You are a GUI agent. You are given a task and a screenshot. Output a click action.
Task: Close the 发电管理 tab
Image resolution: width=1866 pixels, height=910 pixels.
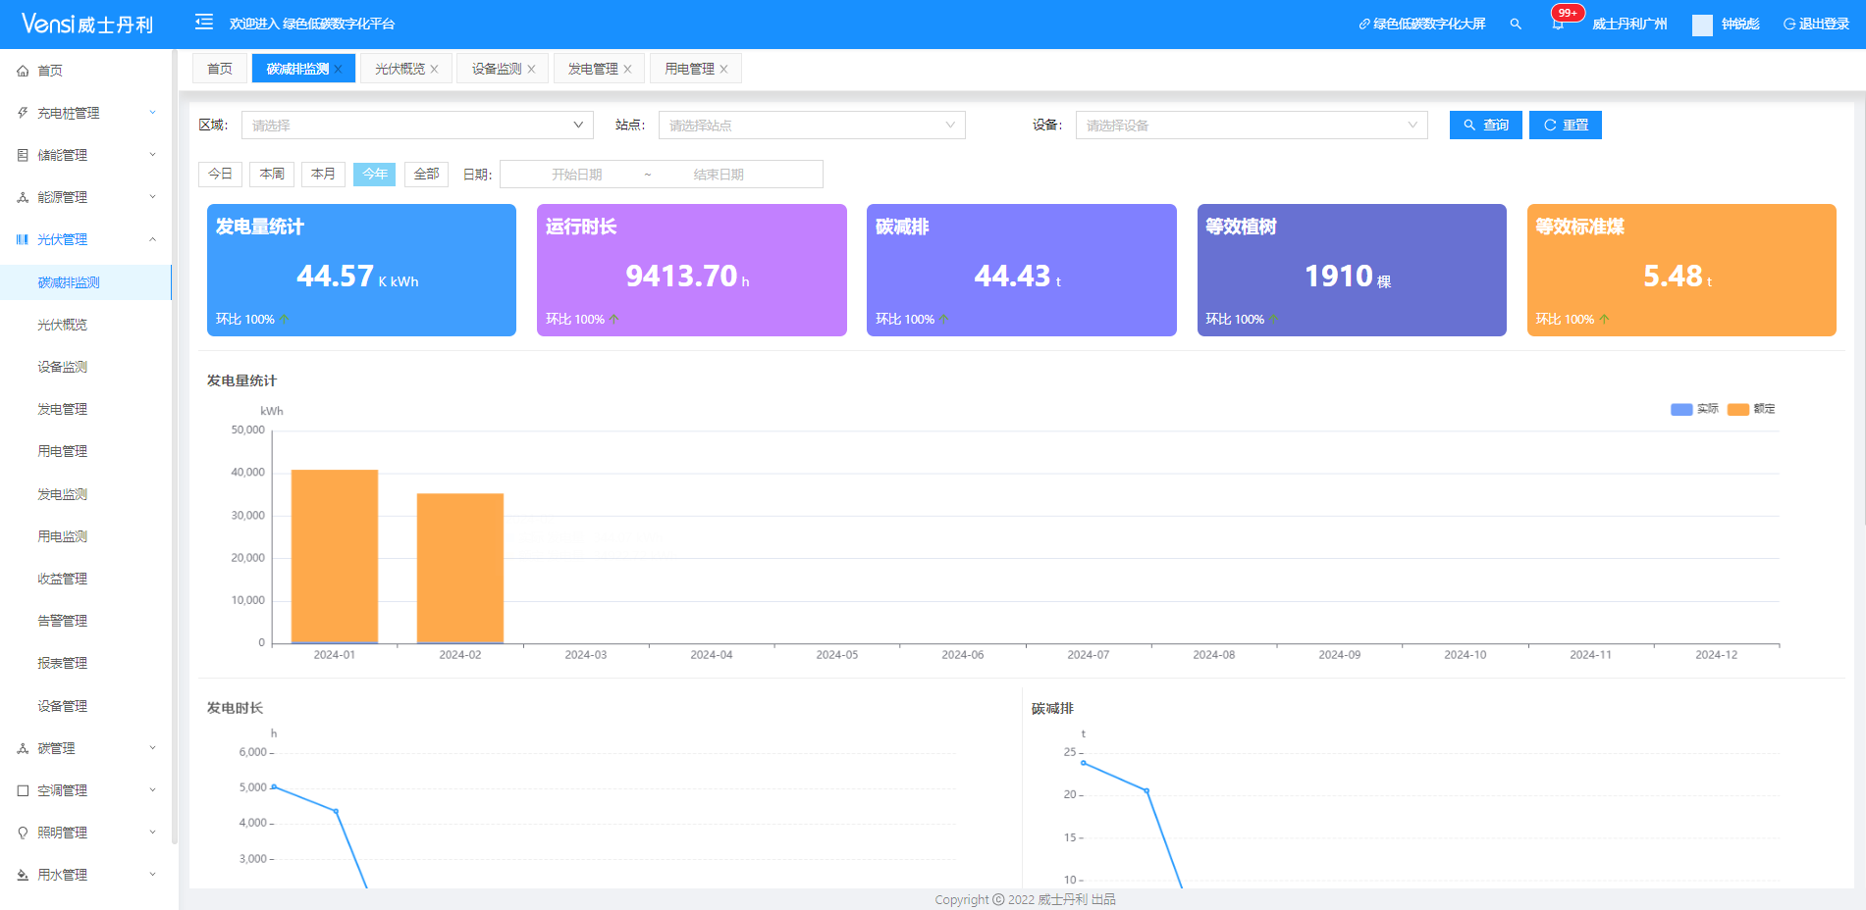tap(627, 69)
